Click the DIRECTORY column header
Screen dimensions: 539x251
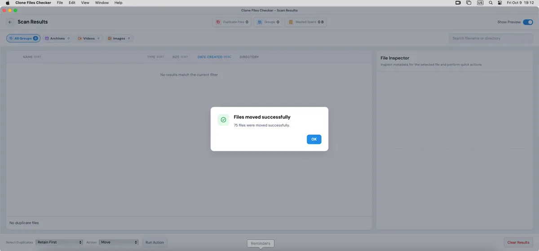249,57
